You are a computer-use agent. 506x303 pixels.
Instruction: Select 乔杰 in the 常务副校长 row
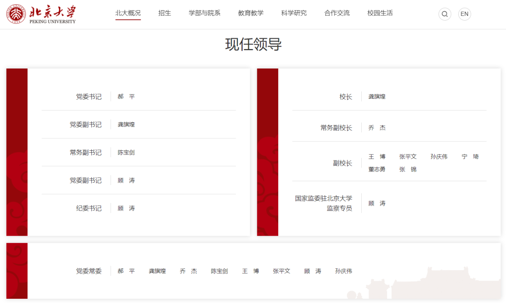(377, 128)
